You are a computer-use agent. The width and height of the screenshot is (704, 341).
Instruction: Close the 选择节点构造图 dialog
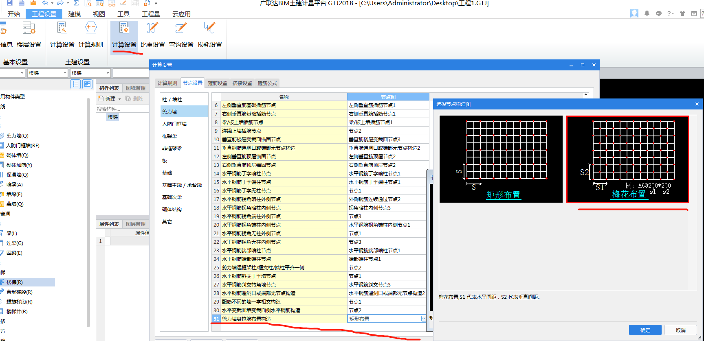click(x=697, y=104)
